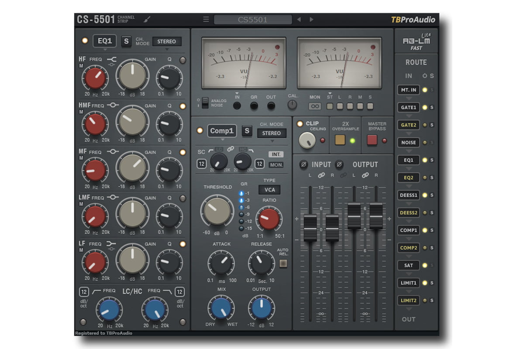Toggle the Master Bypass button
The width and height of the screenshot is (524, 349).
pyautogui.click(x=372, y=140)
